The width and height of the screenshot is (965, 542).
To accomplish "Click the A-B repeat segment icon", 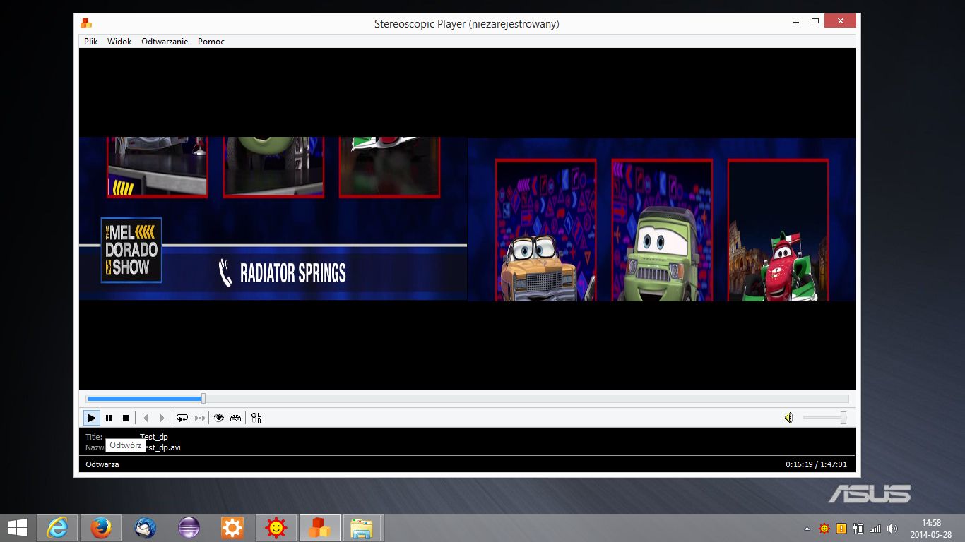I will [x=199, y=418].
